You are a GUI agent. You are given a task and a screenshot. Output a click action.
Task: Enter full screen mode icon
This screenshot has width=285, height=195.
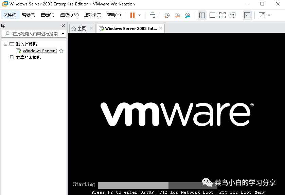click(x=222, y=15)
